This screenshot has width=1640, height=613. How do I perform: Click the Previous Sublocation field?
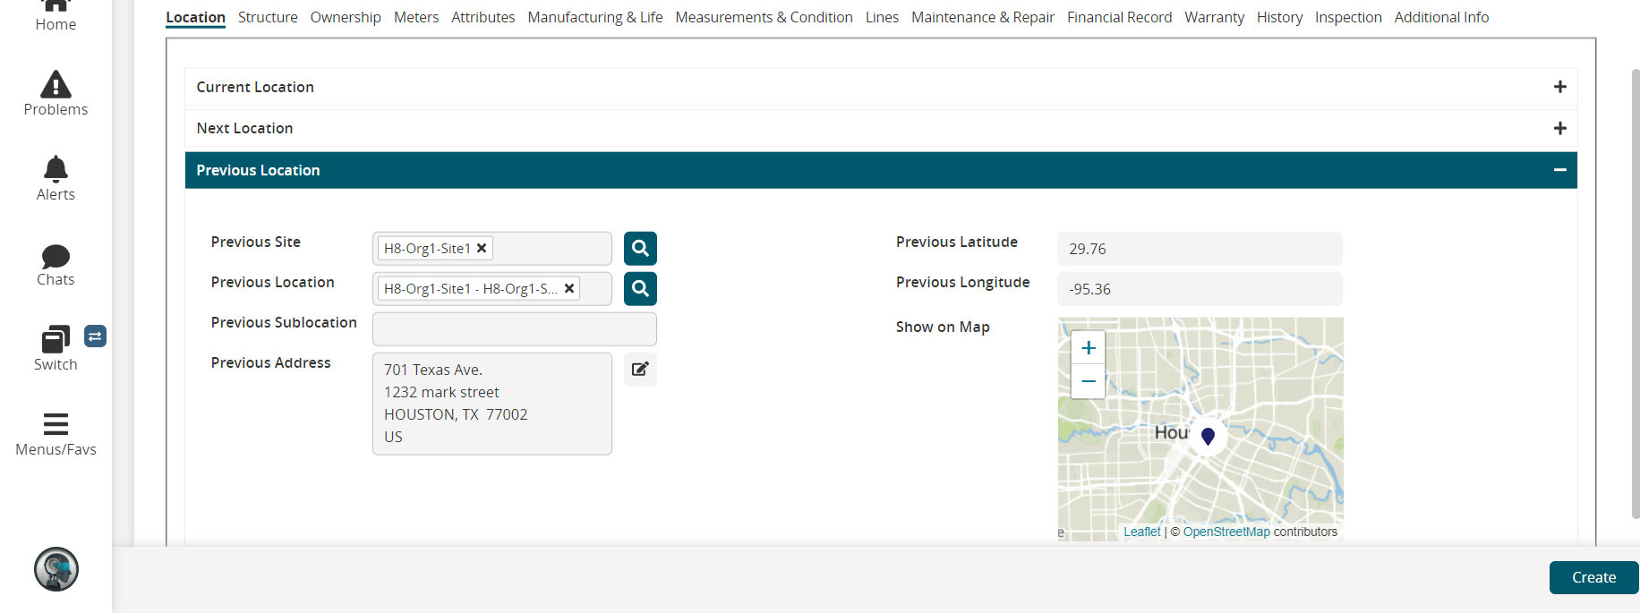pyautogui.click(x=515, y=328)
